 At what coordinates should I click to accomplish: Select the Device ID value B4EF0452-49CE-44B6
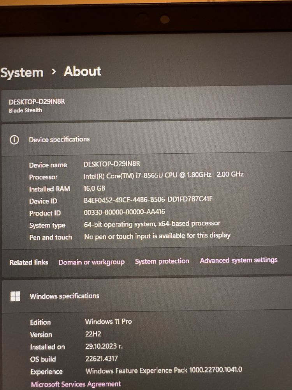148,199
